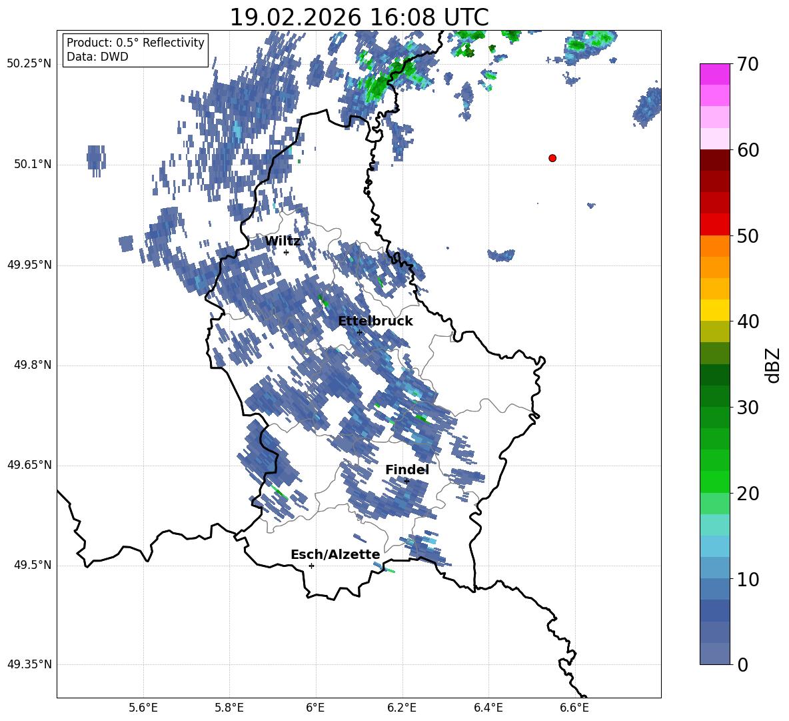
Task: Click the 5.8°E longitude label
Action: (229, 708)
